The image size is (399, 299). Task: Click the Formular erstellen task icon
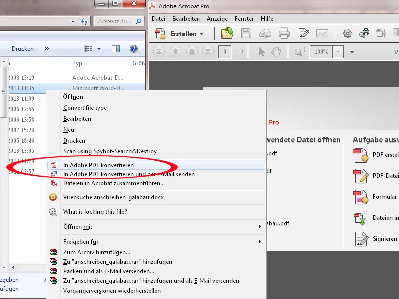pos(361,197)
